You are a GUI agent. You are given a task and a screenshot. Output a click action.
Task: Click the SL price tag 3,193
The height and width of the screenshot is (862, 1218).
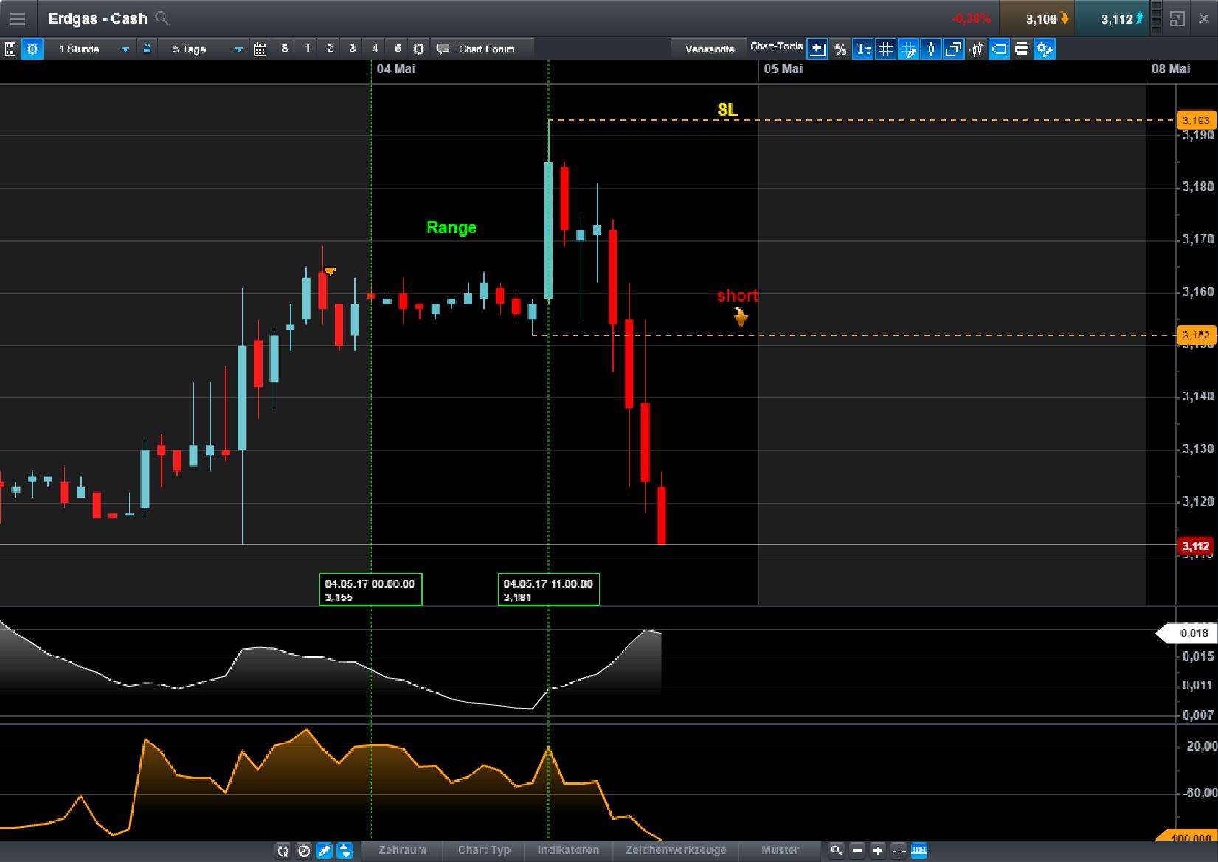click(1195, 119)
